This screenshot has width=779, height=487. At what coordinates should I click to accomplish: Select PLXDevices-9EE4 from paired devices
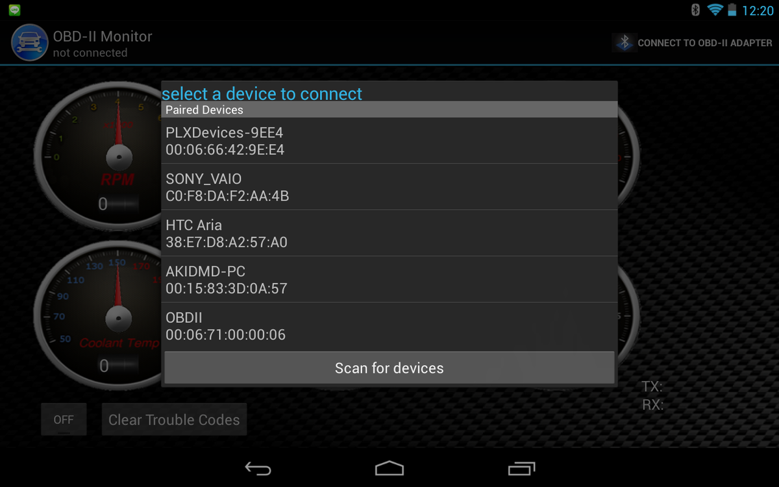(x=389, y=141)
